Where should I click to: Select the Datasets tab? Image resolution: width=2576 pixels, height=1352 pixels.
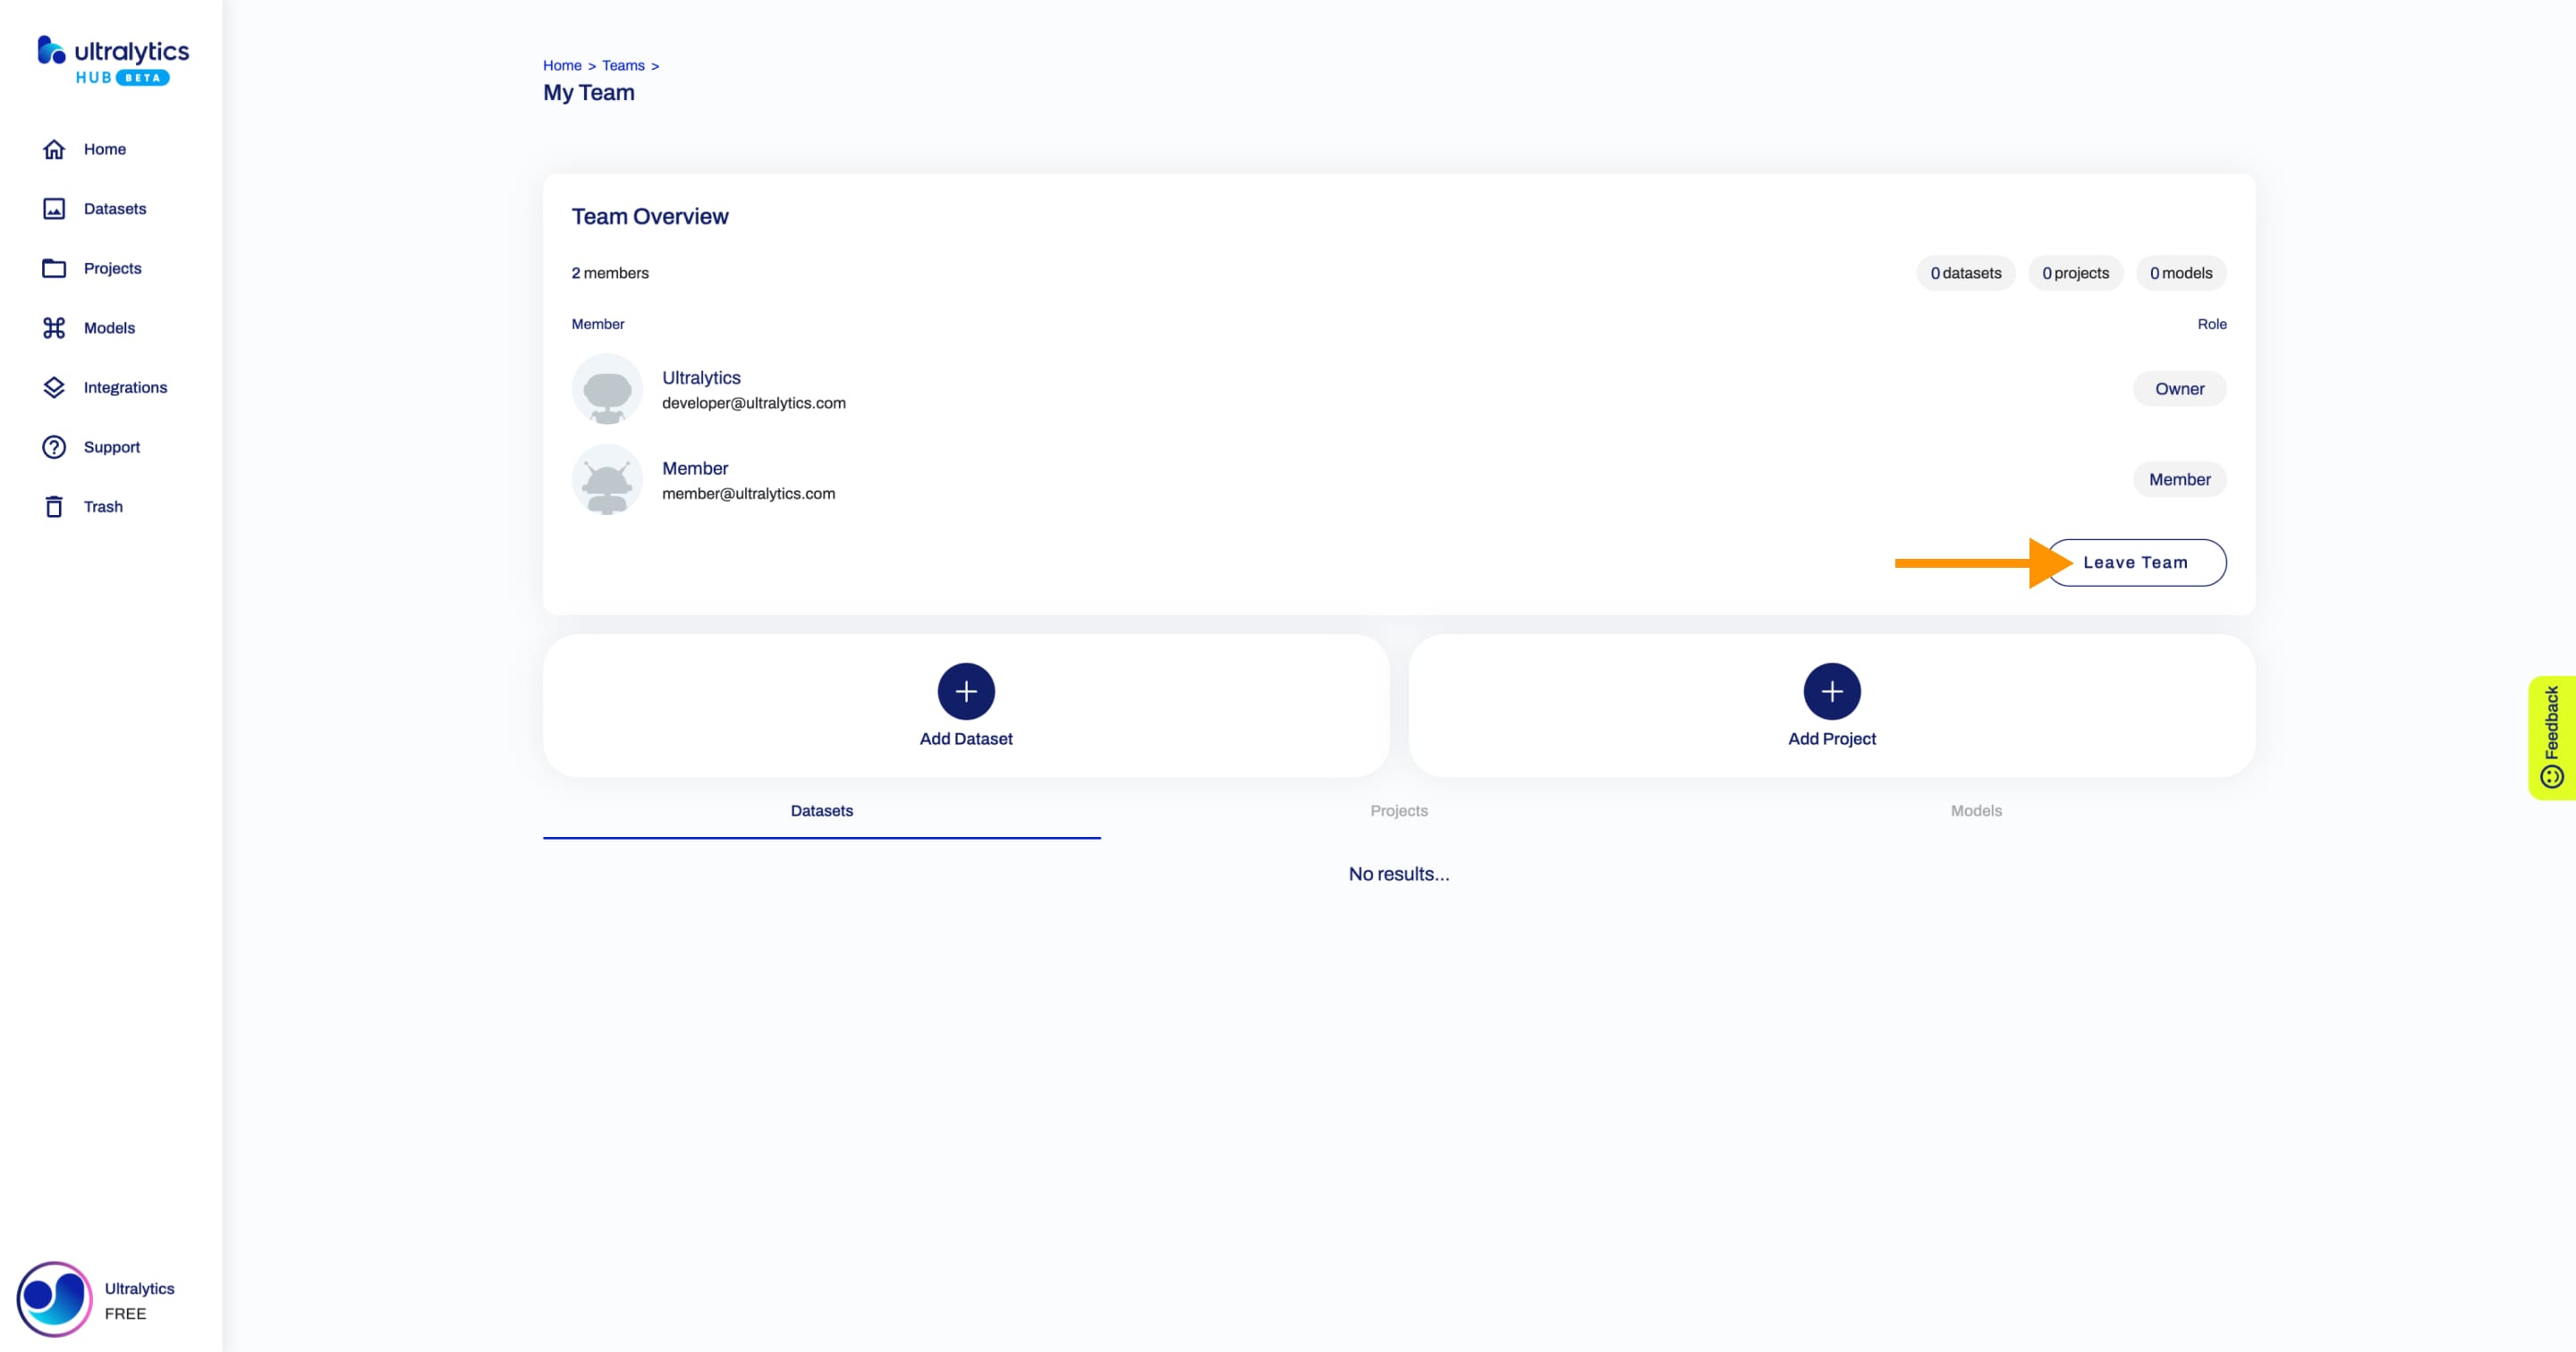(821, 809)
